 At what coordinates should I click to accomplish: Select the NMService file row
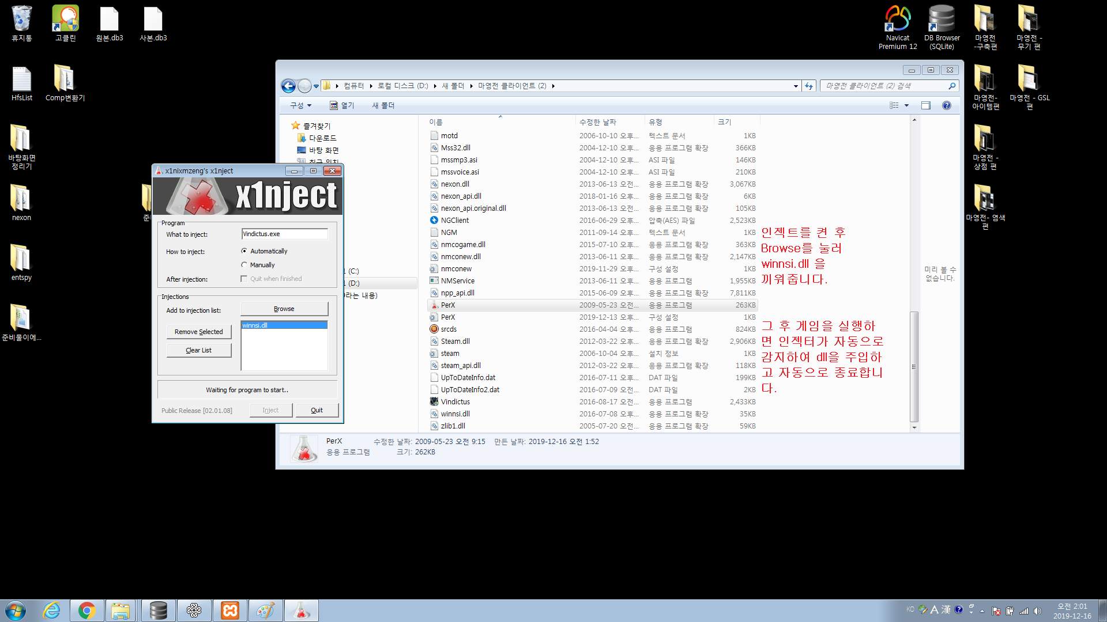[592, 280]
